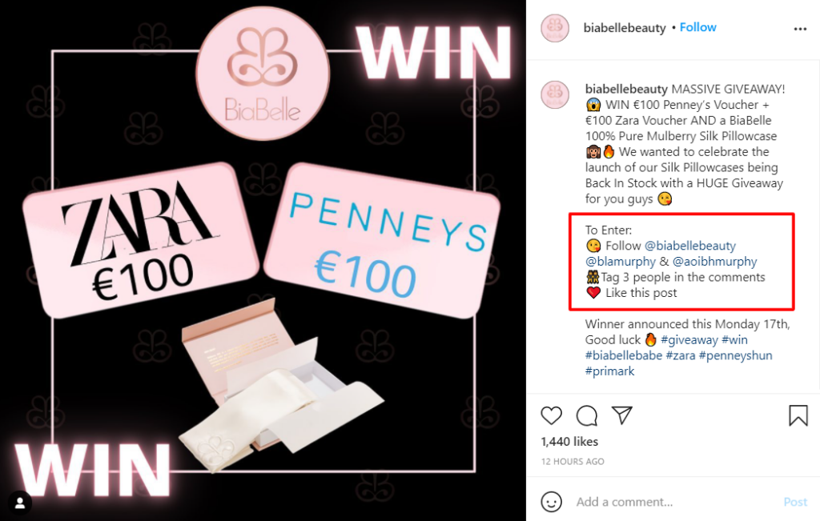This screenshot has width=820, height=521.
Task: Open the @aoibhmurphy profile link
Action: click(714, 261)
